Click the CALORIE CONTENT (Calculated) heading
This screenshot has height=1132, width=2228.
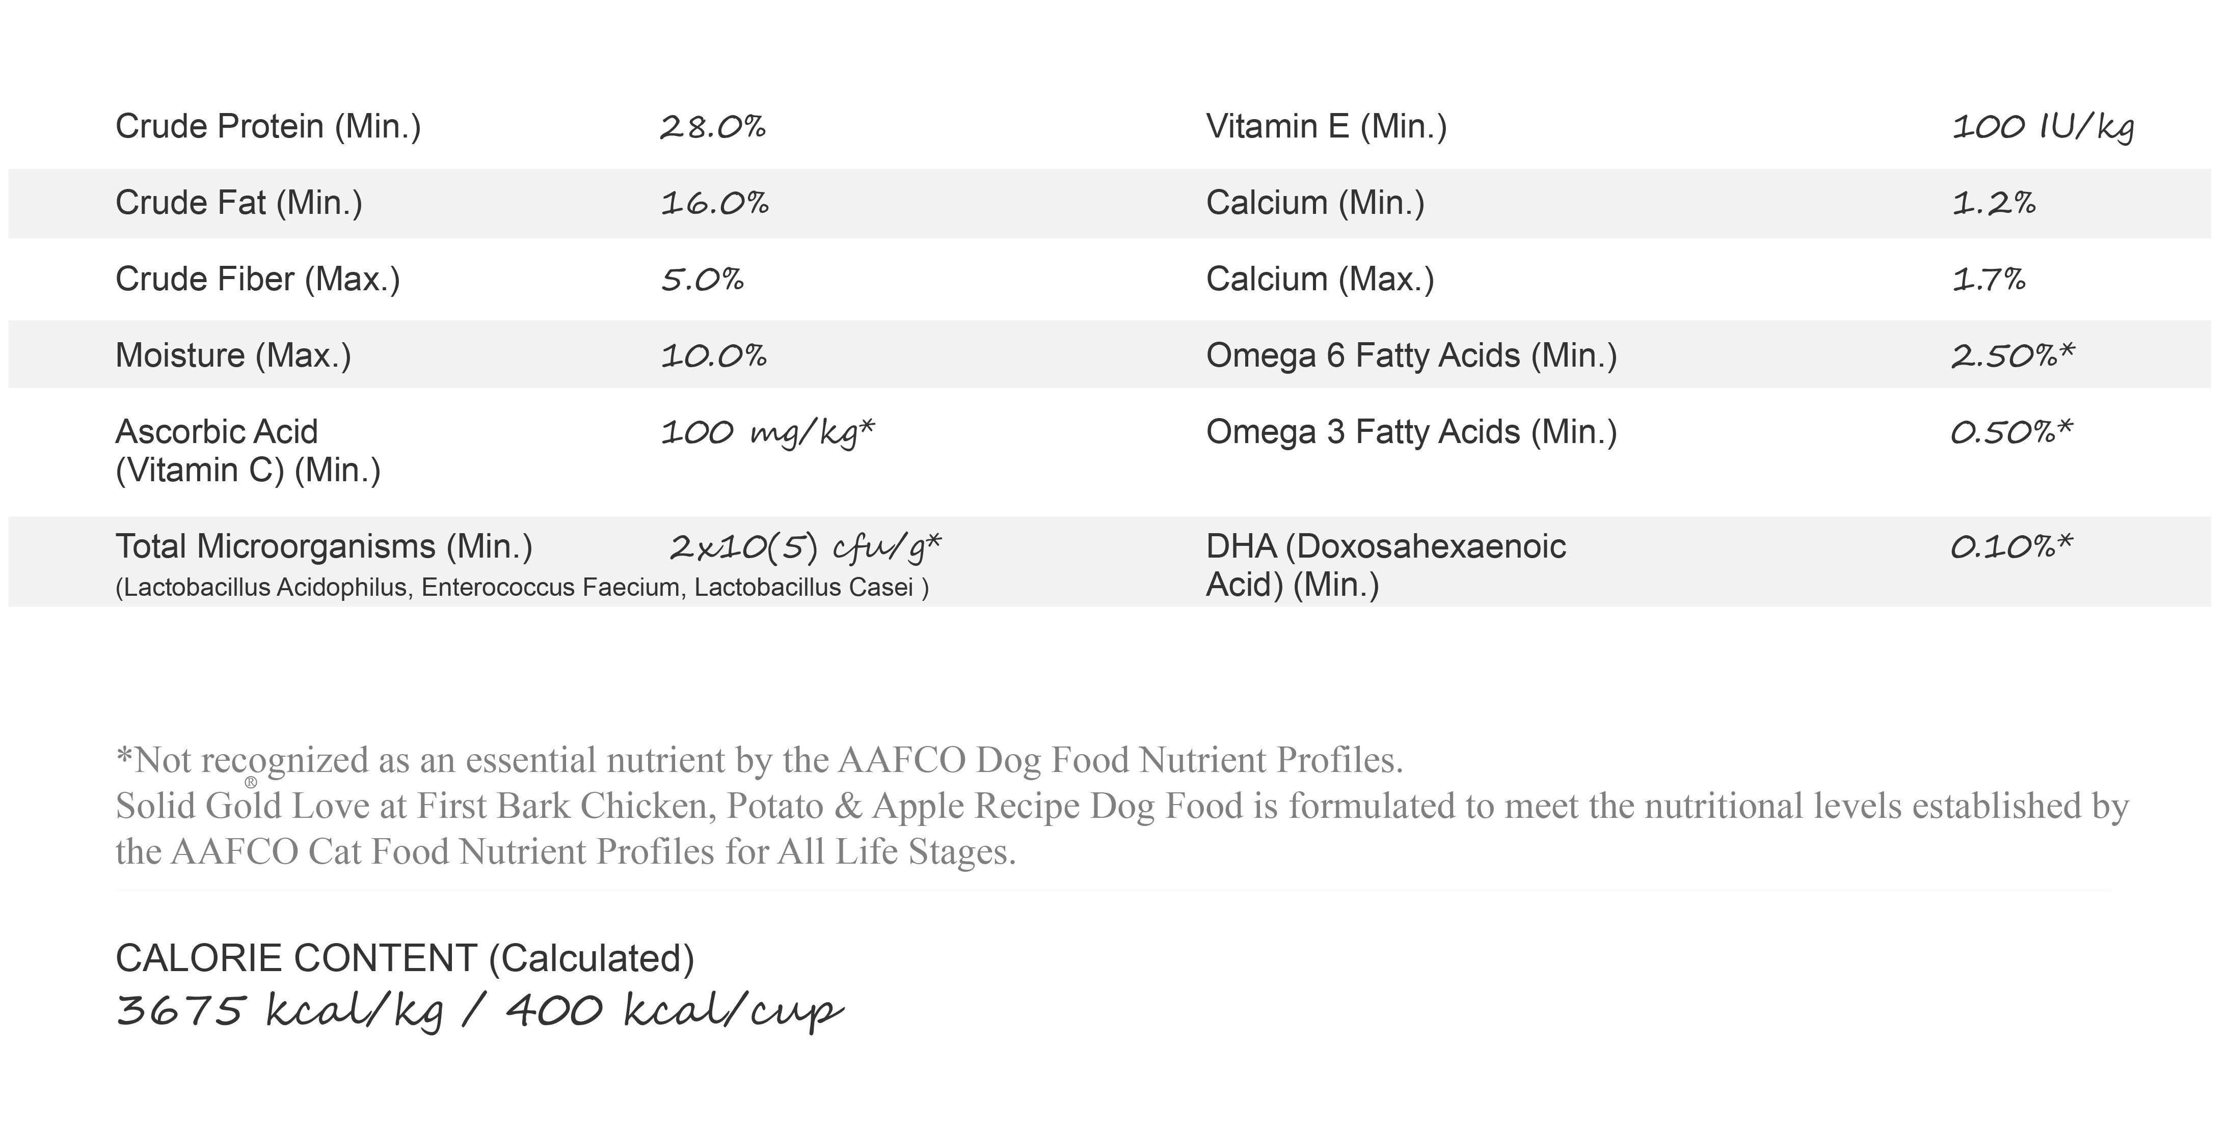(x=405, y=958)
